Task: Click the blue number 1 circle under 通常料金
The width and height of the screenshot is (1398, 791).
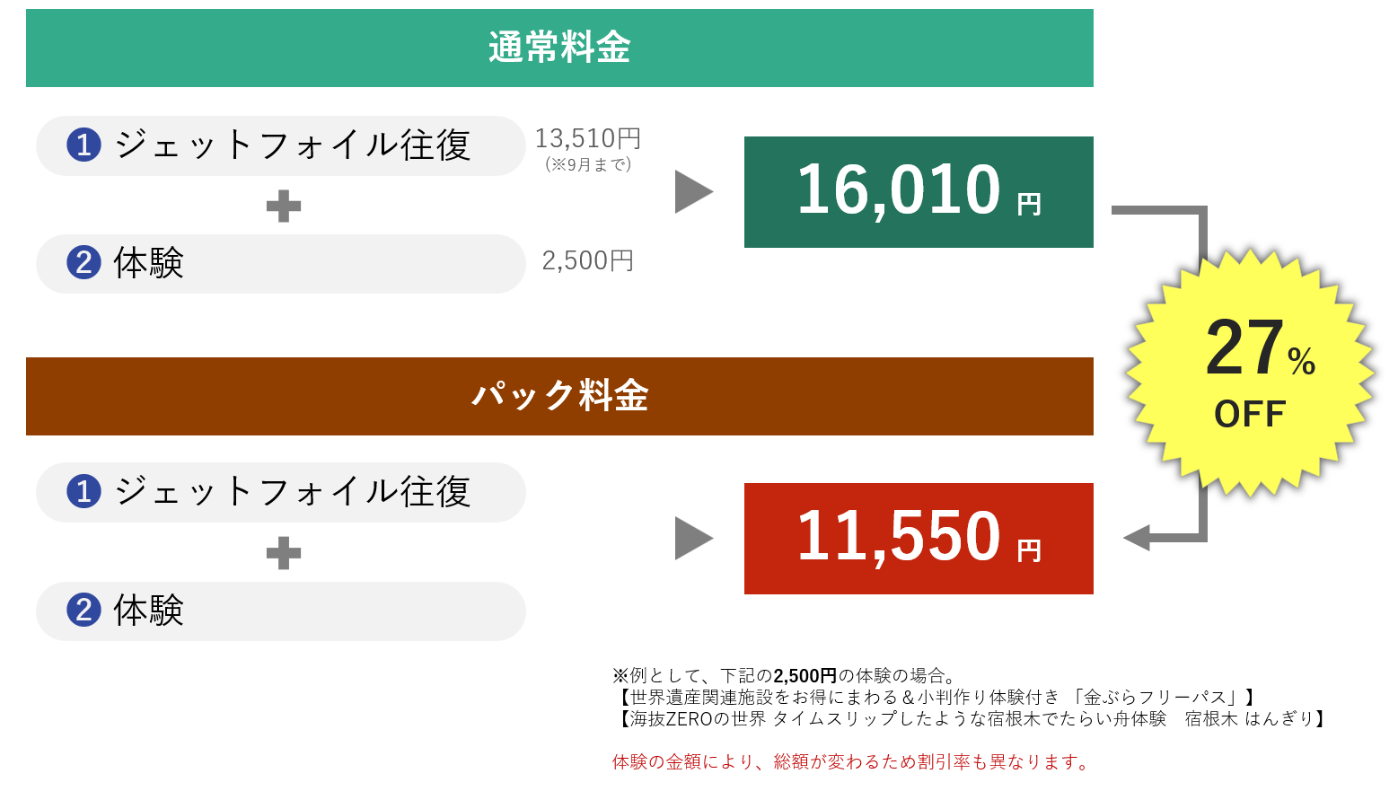Action: coord(84,145)
